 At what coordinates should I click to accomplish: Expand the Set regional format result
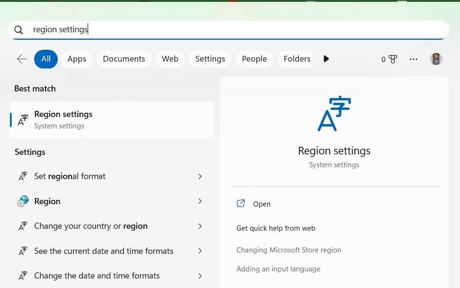point(200,176)
